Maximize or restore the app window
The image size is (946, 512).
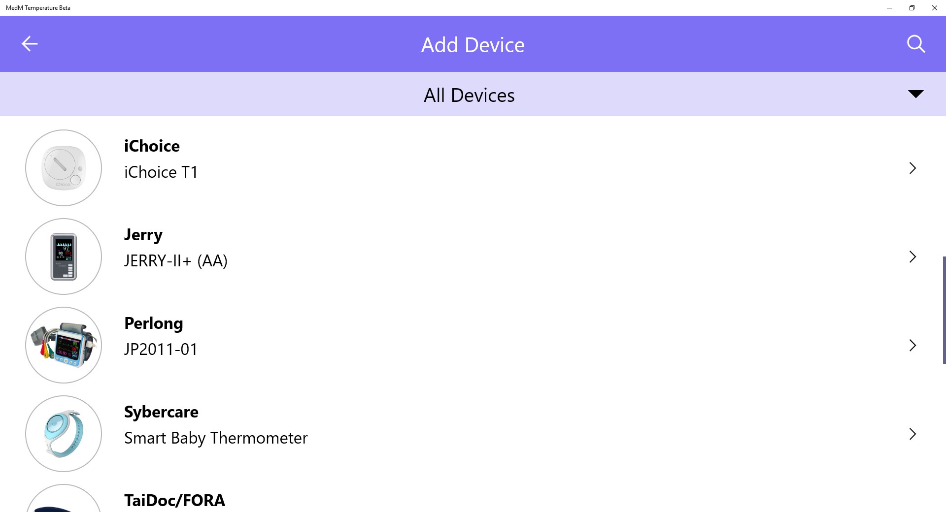coord(912,8)
